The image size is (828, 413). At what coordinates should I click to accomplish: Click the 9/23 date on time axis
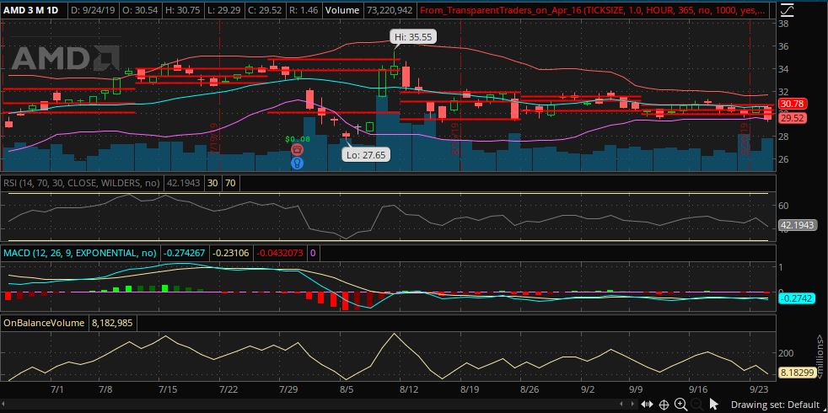pos(760,389)
